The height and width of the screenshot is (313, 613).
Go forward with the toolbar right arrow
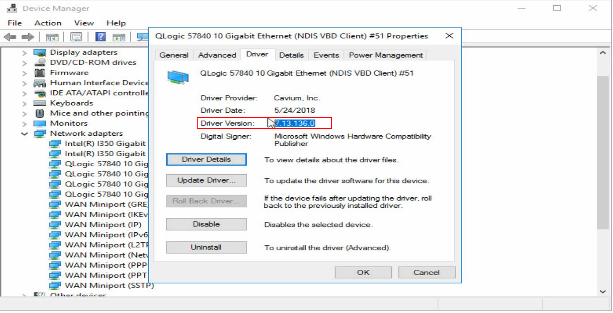(x=28, y=37)
